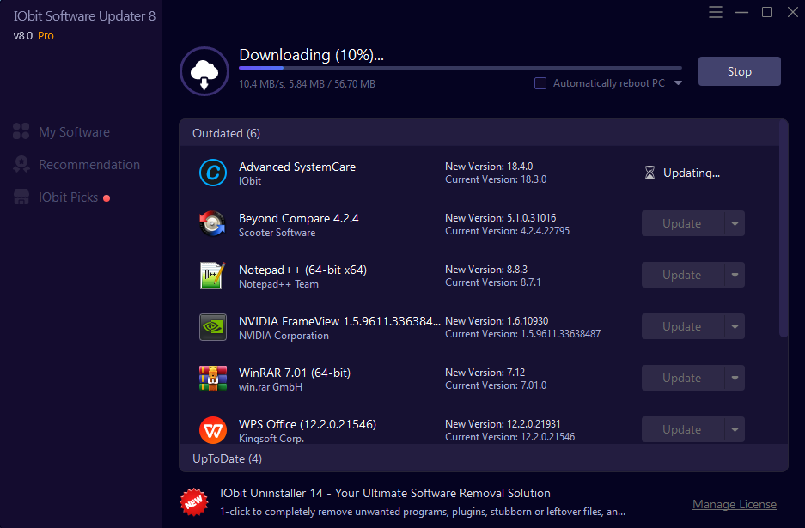805x528 pixels.
Task: Click the red notification dot on IObit Picks
Action: [107, 198]
